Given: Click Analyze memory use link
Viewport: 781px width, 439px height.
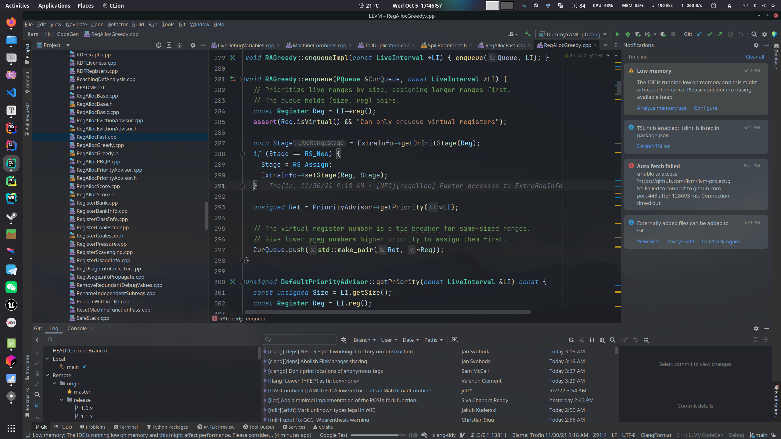Looking at the screenshot, I should pos(661,108).
